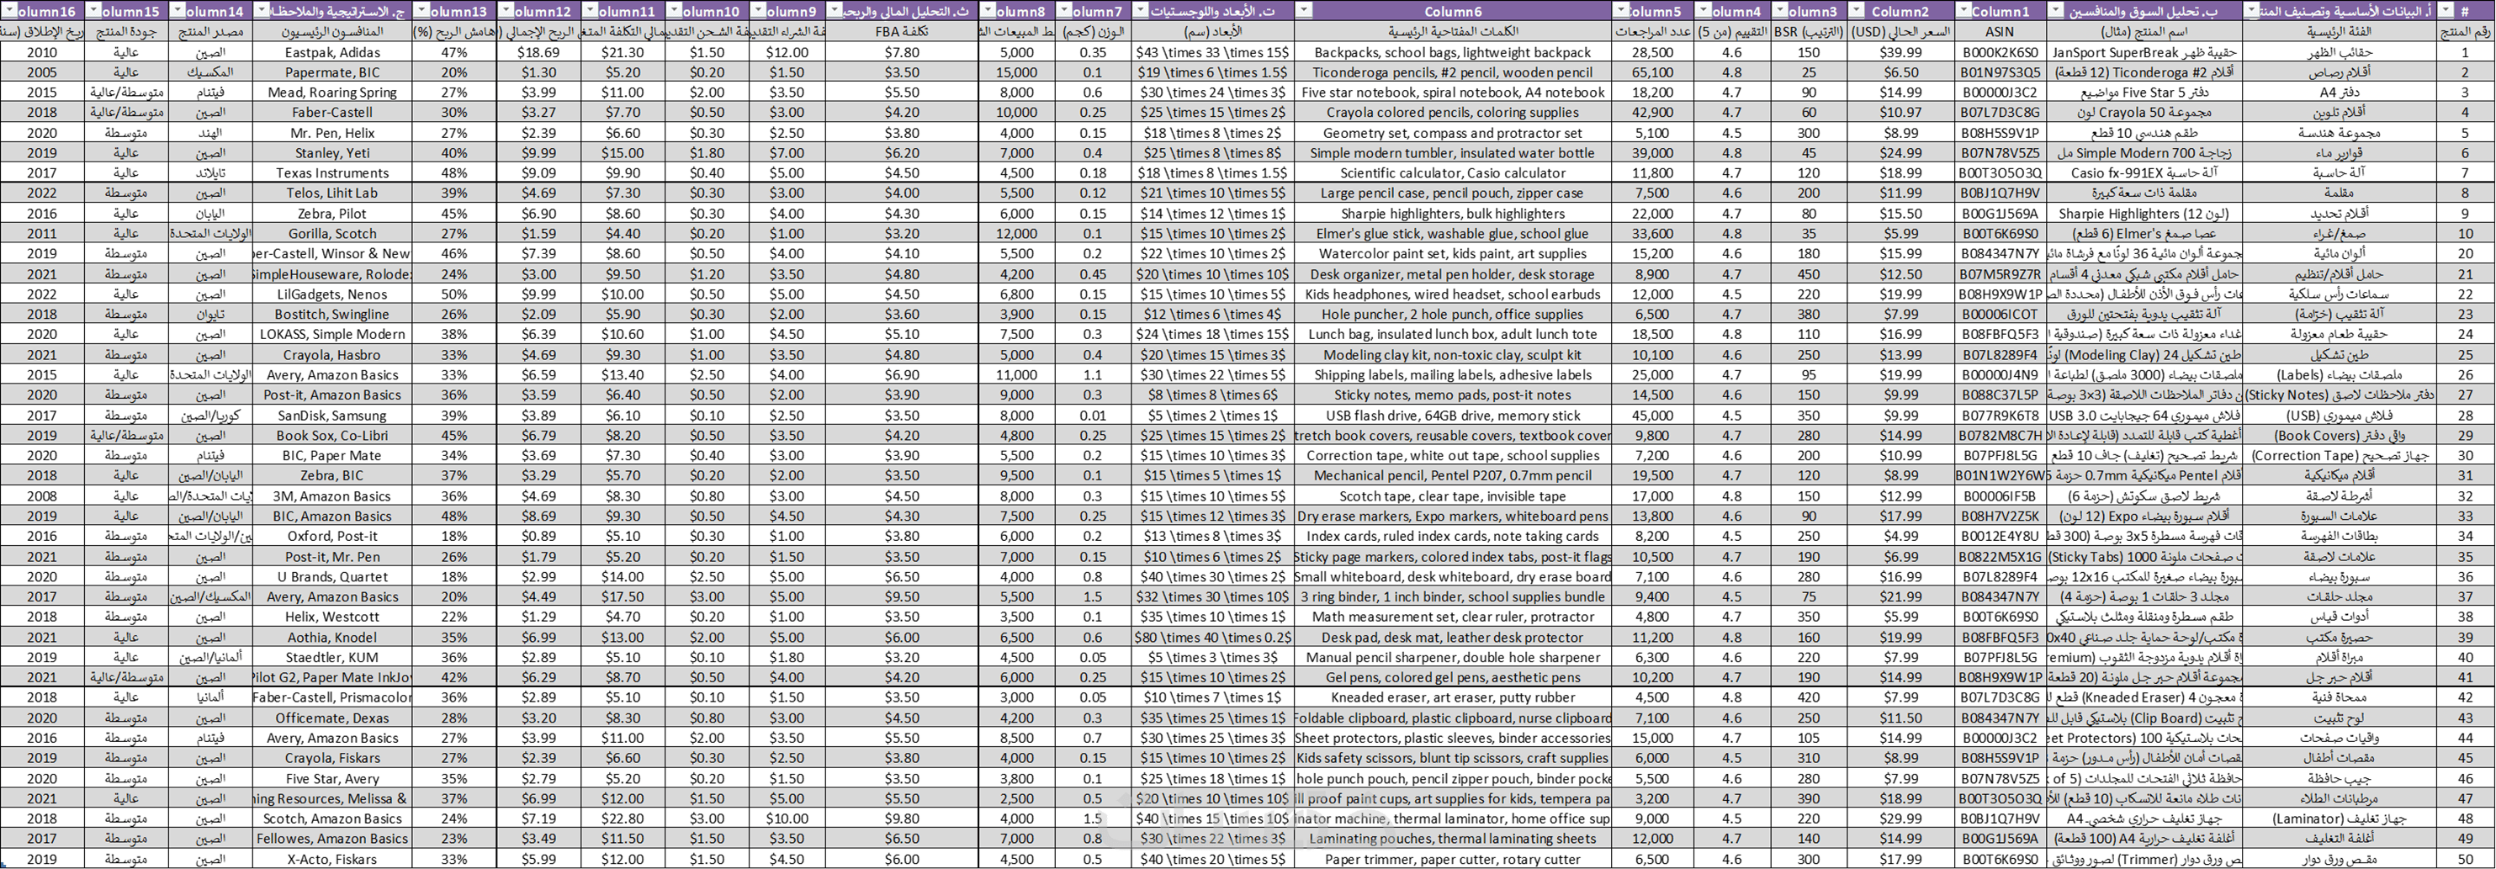
Task: Open the Column5 filter dropdown
Action: pyautogui.click(x=1621, y=11)
